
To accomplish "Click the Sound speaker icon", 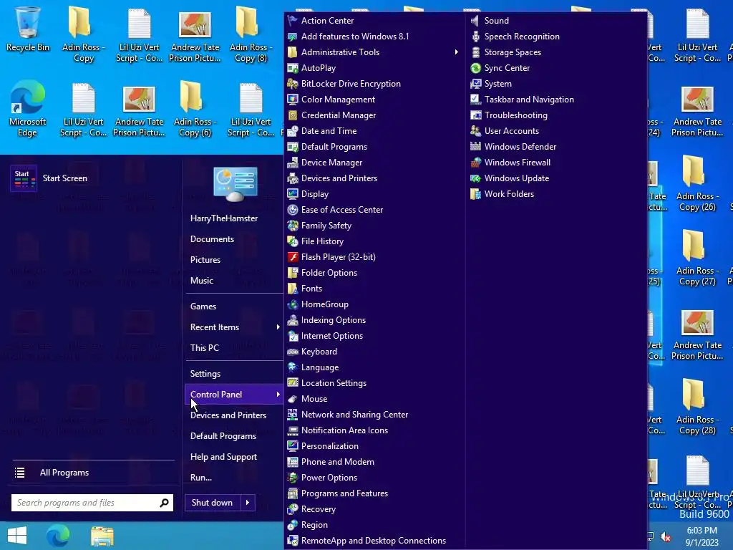I will (x=475, y=21).
